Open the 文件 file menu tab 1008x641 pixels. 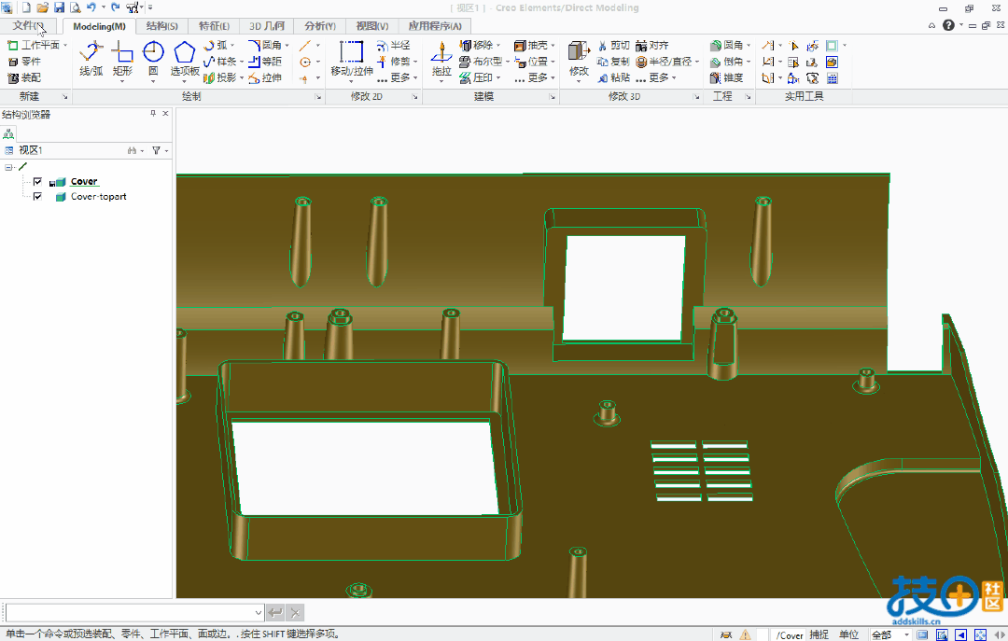pos(28,26)
